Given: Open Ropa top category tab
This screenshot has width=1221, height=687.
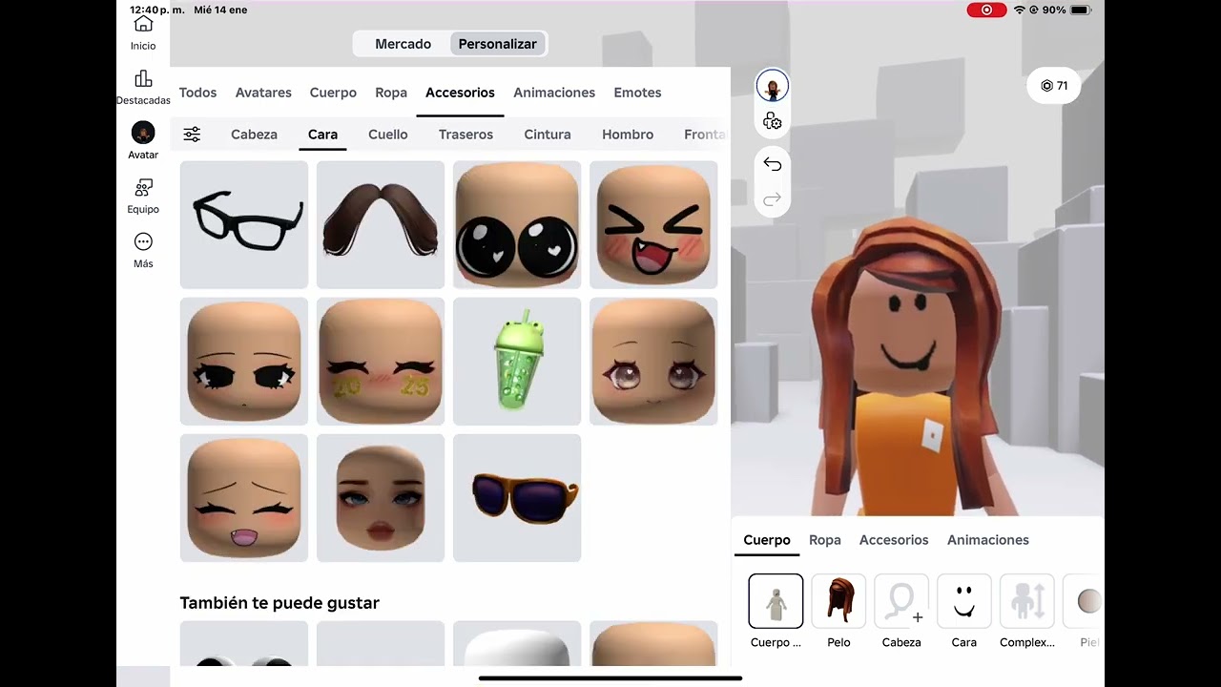Looking at the screenshot, I should coord(391,93).
